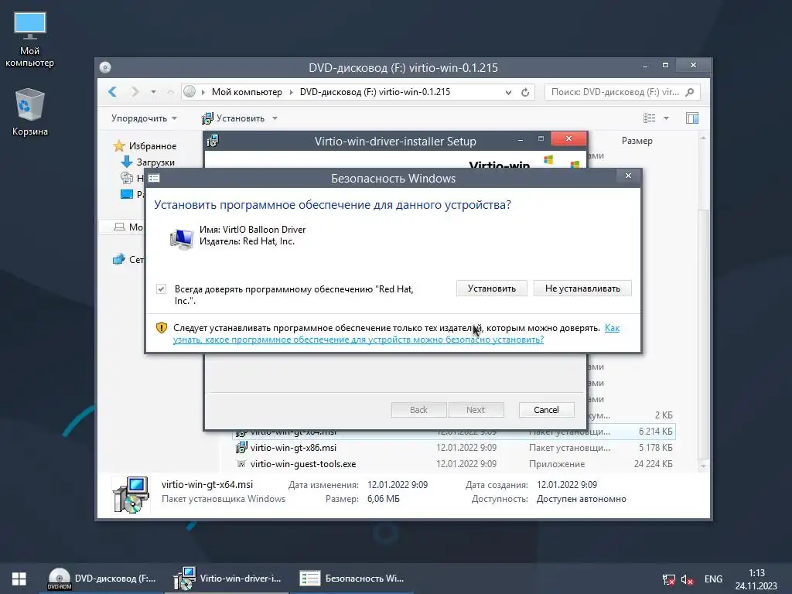Click the muted volume tray icon

tap(687, 579)
